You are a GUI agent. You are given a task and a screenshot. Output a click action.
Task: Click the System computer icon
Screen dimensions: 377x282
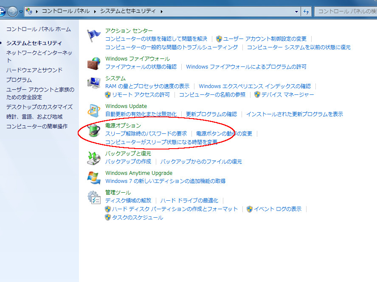point(93,83)
